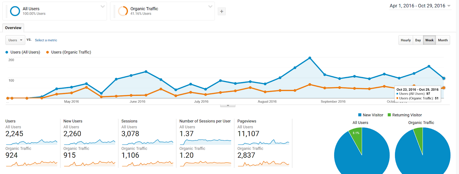Click the All Users sparkline under Sessions 3,078
Image resolution: width=459 pixels, height=174 pixels.
(x=147, y=142)
